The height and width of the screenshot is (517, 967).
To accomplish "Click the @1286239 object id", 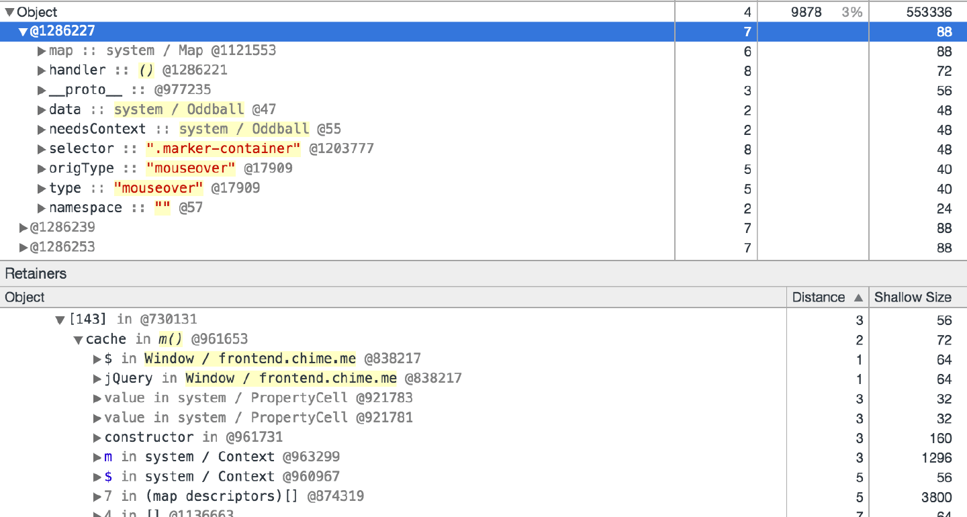I will point(62,228).
